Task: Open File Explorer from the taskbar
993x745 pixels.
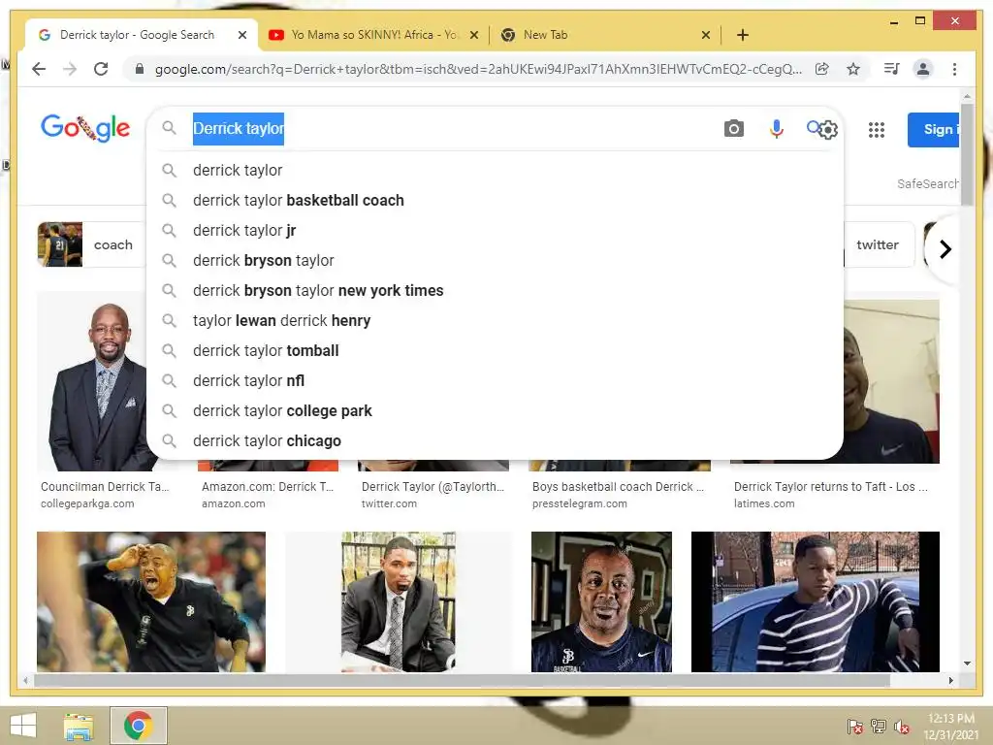Action: click(79, 726)
